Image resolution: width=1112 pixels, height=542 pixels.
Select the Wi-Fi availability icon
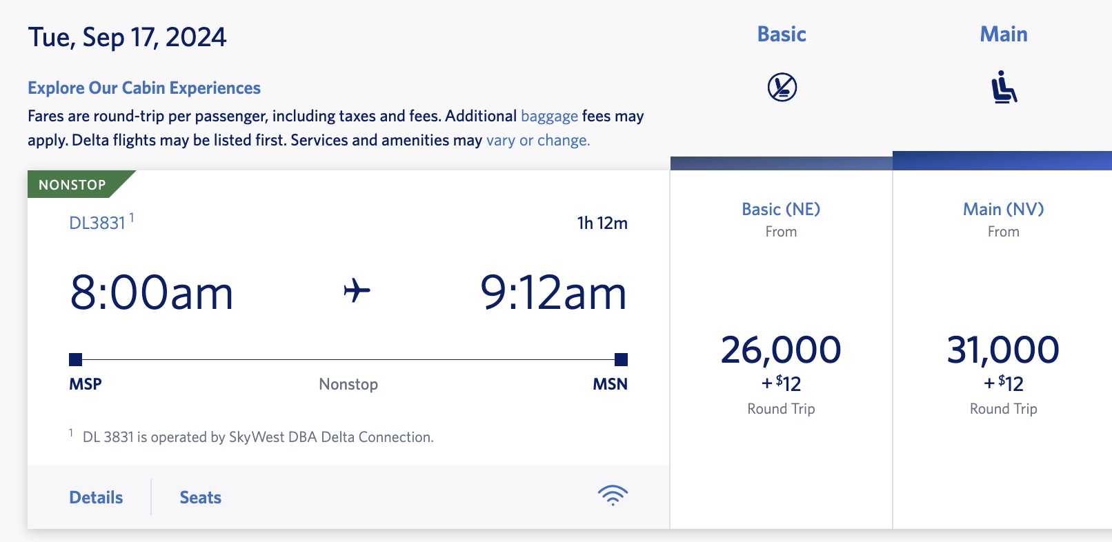[613, 495]
